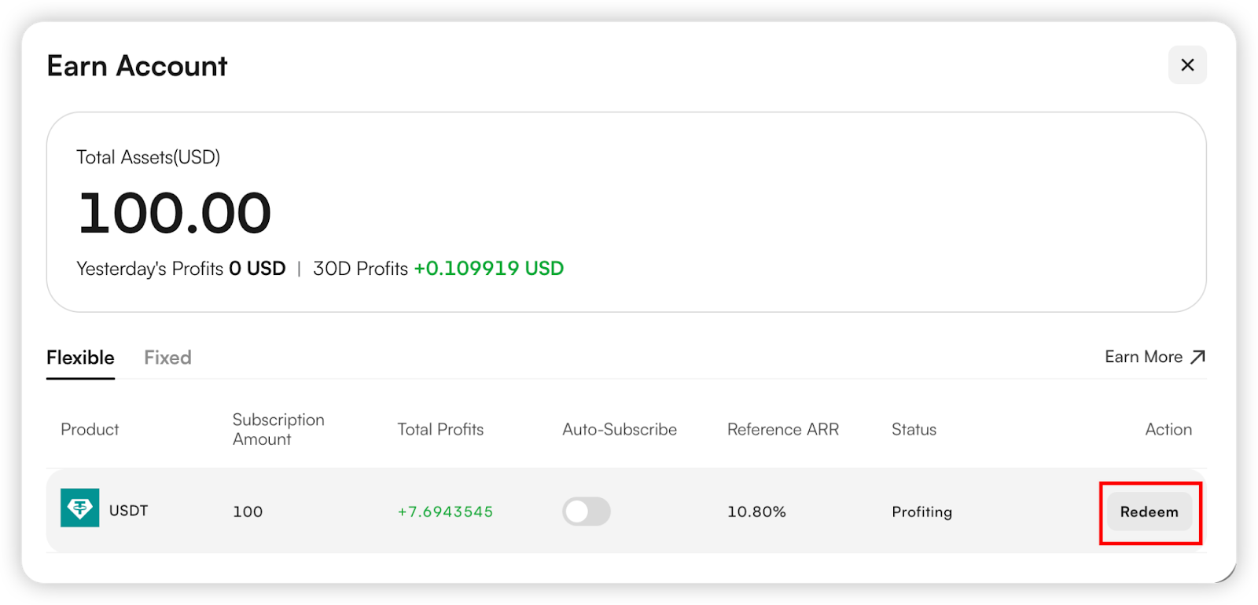The width and height of the screenshot is (1258, 605).
Task: Click the Profiting status text
Action: pyautogui.click(x=921, y=512)
